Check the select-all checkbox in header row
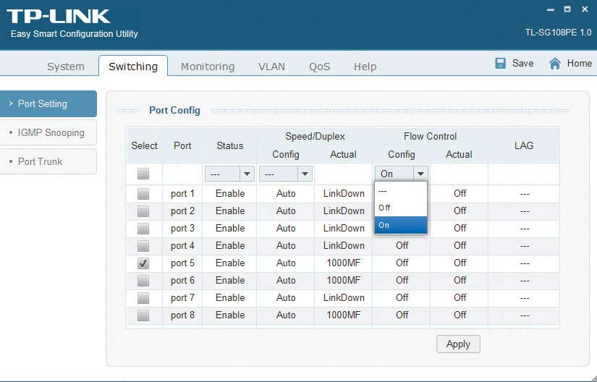597x382 pixels. 143,174
